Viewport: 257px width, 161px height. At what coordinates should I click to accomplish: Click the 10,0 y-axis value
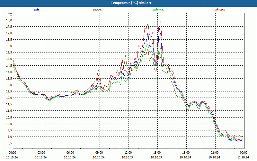(9, 124)
